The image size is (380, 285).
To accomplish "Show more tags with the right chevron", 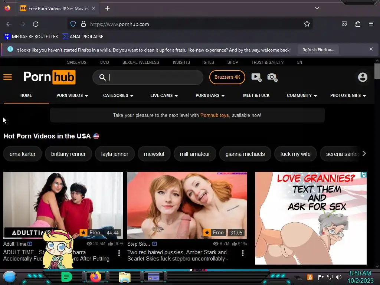I will 364,153.
